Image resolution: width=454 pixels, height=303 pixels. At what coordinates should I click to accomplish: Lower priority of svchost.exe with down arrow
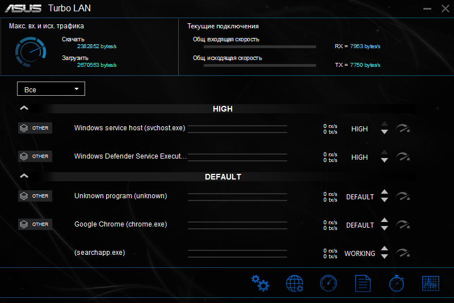tap(384, 132)
